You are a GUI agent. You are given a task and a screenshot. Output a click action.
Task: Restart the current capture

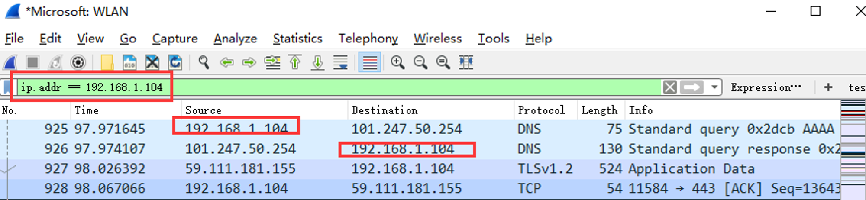click(x=55, y=63)
